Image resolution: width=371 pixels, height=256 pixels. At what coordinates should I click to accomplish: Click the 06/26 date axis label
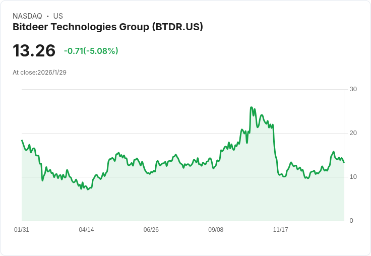151,230
